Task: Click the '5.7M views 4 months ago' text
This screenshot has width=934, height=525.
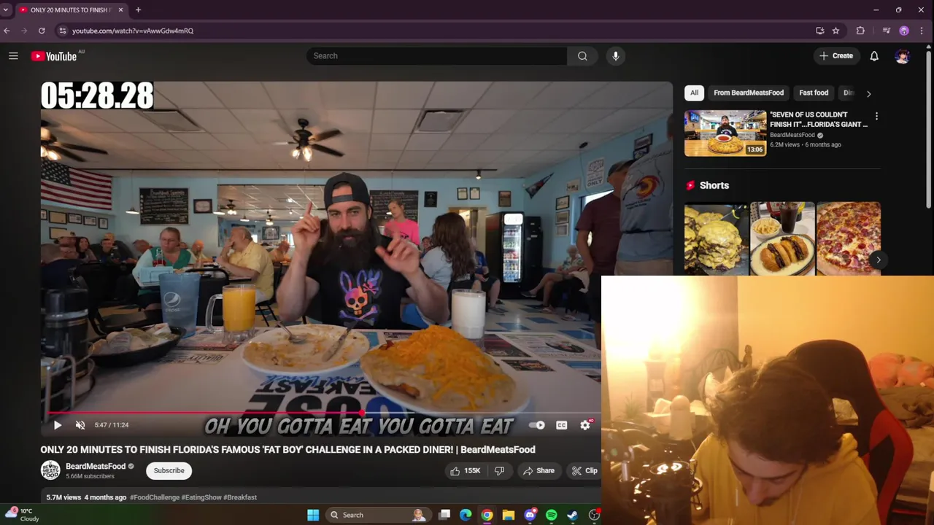Action: (x=86, y=497)
